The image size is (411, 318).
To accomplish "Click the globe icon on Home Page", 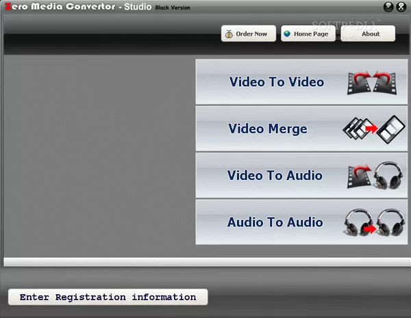I will click(287, 34).
